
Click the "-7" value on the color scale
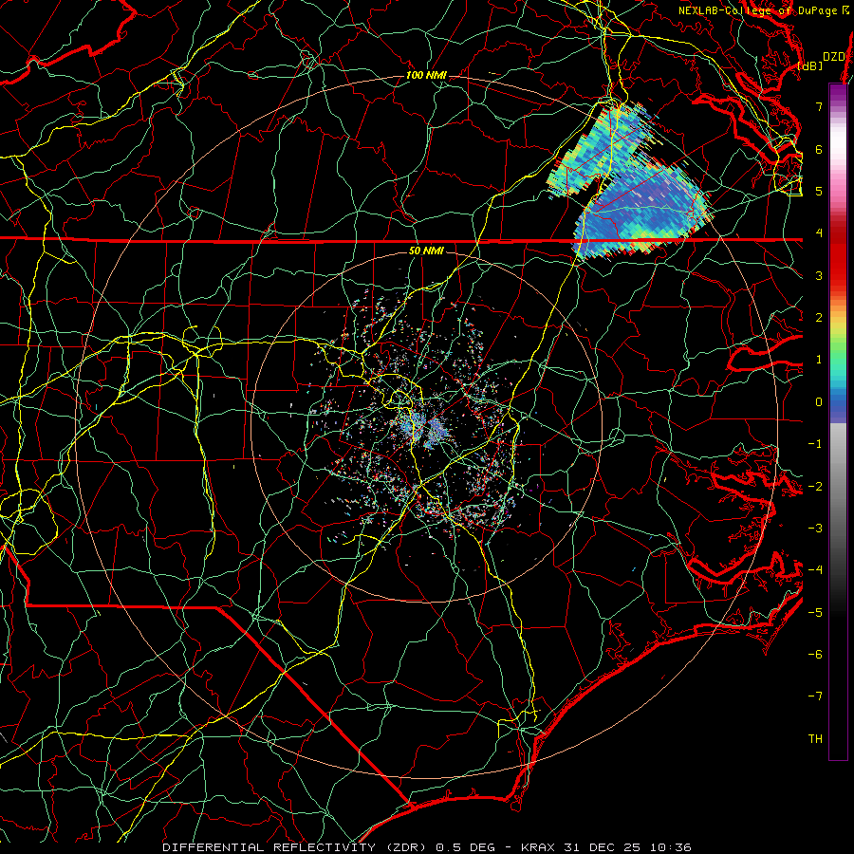coord(815,696)
